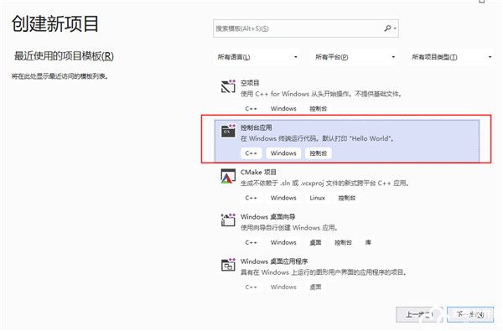Screen dimensions: 503x331
Task: Choose the CMake 项目 triangle icon
Action: coord(228,176)
